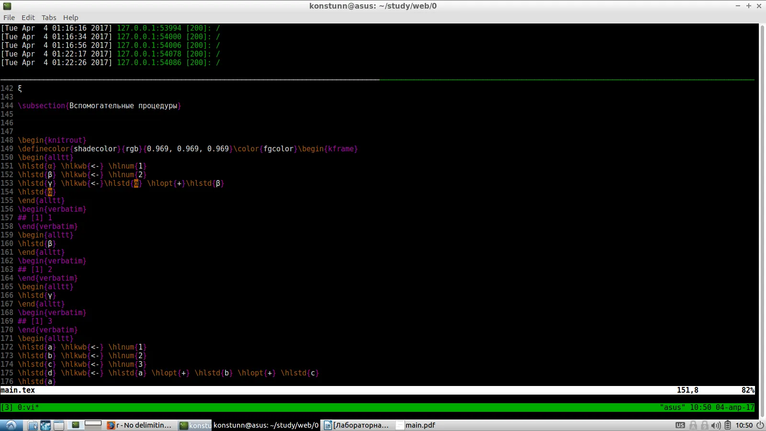Open the volume control tray icon

tap(716, 425)
